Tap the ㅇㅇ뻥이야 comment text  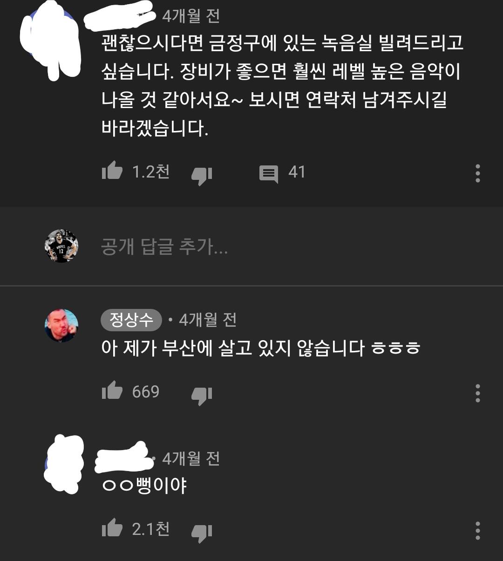144,486
